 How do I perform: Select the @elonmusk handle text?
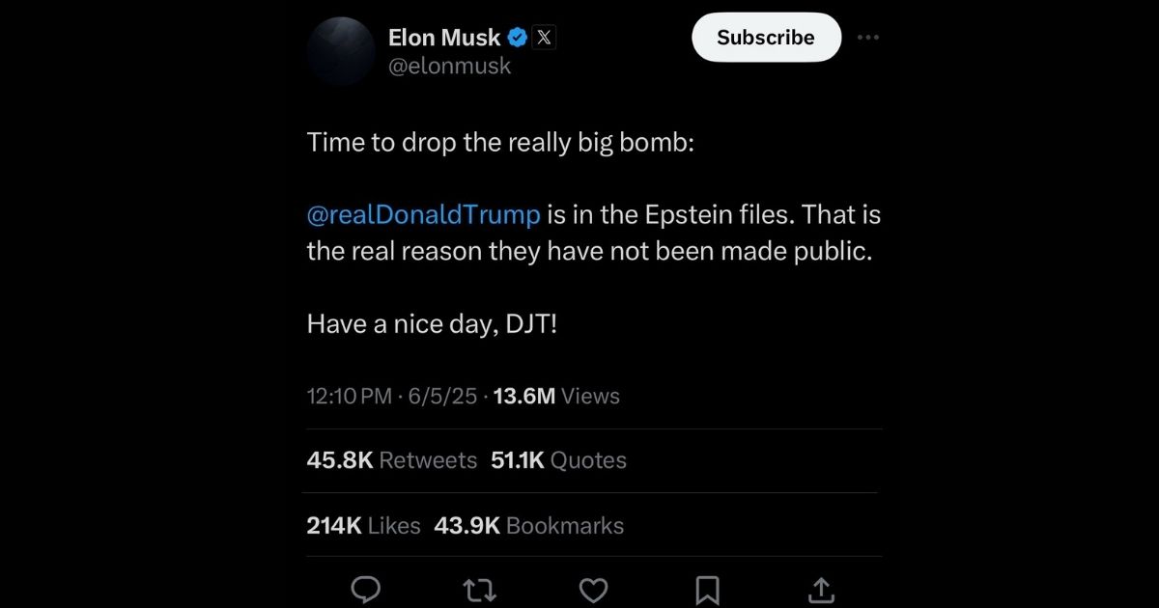451,66
